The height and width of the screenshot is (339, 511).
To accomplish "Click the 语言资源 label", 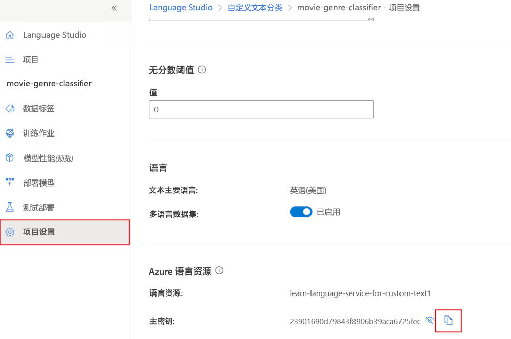I will pyautogui.click(x=166, y=293).
